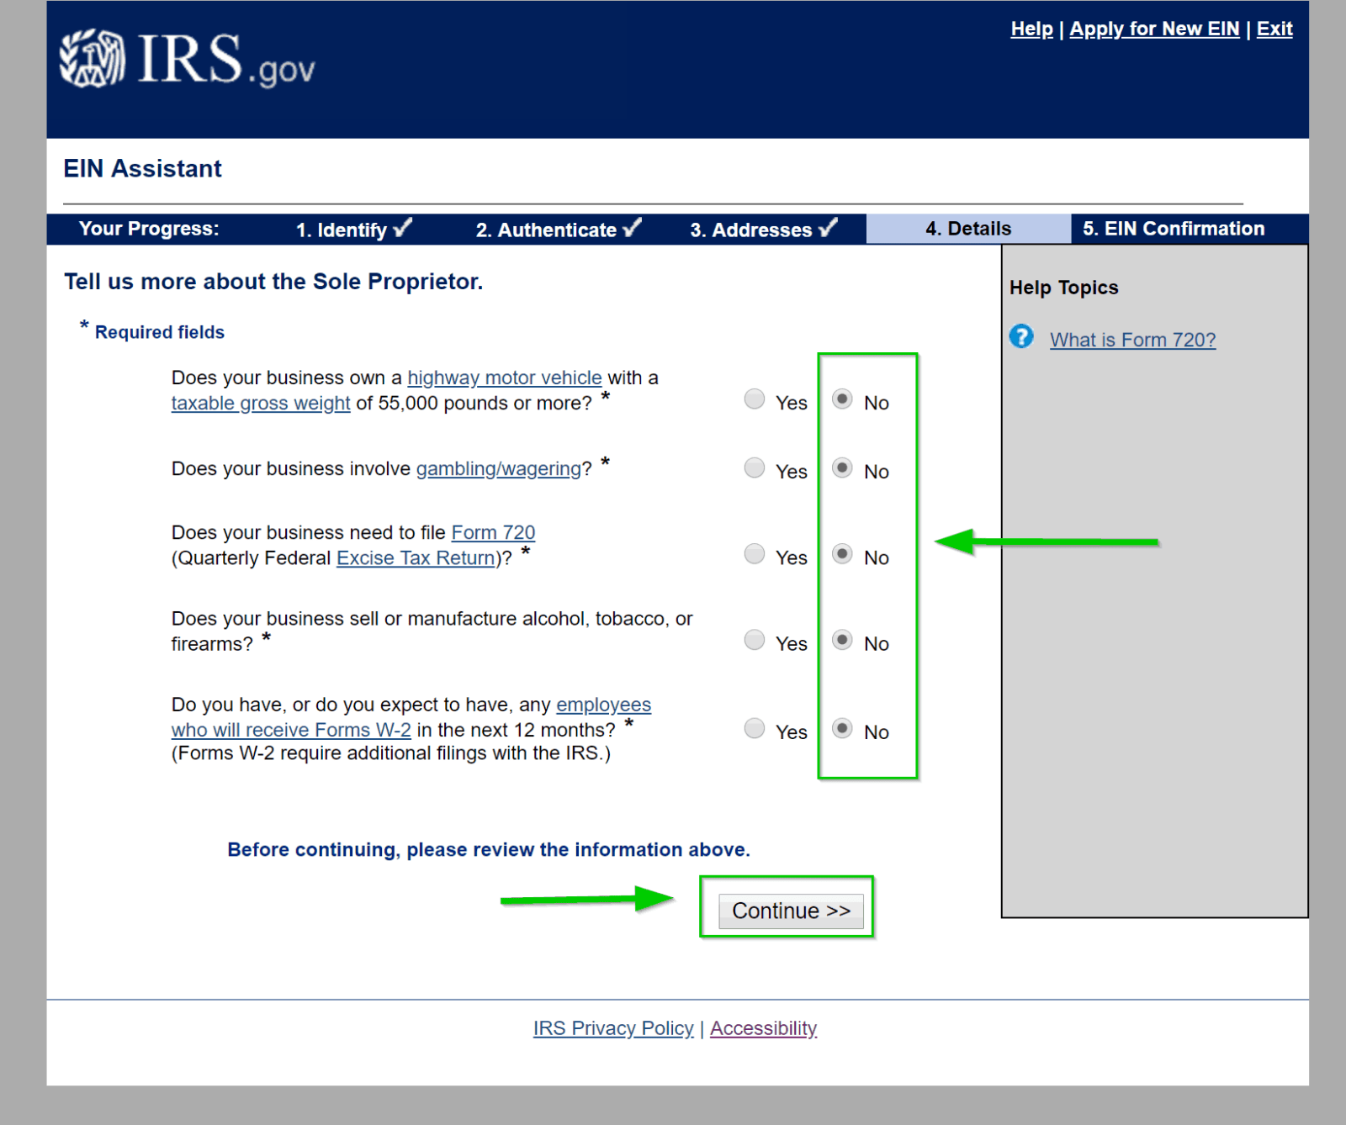
Task: Select No for highway motor vehicle question
Action: click(x=842, y=399)
